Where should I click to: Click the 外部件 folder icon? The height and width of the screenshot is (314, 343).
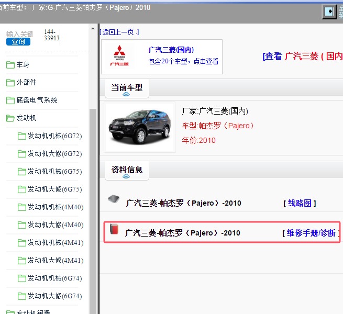(x=10, y=83)
